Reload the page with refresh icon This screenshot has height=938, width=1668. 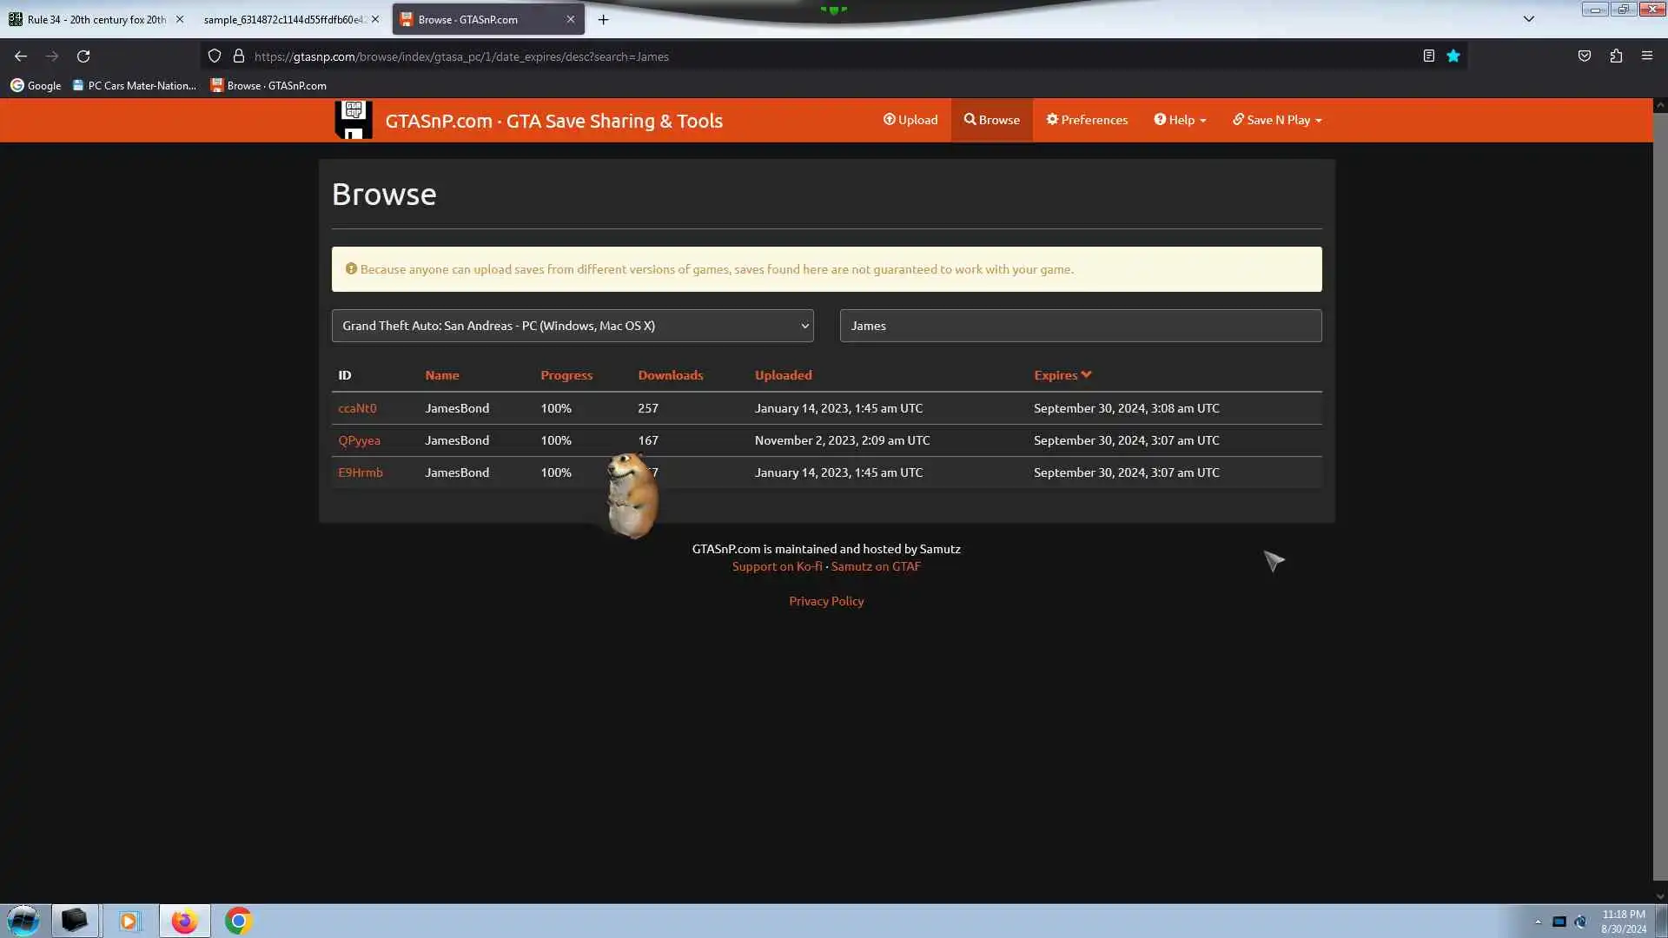pos(83,56)
